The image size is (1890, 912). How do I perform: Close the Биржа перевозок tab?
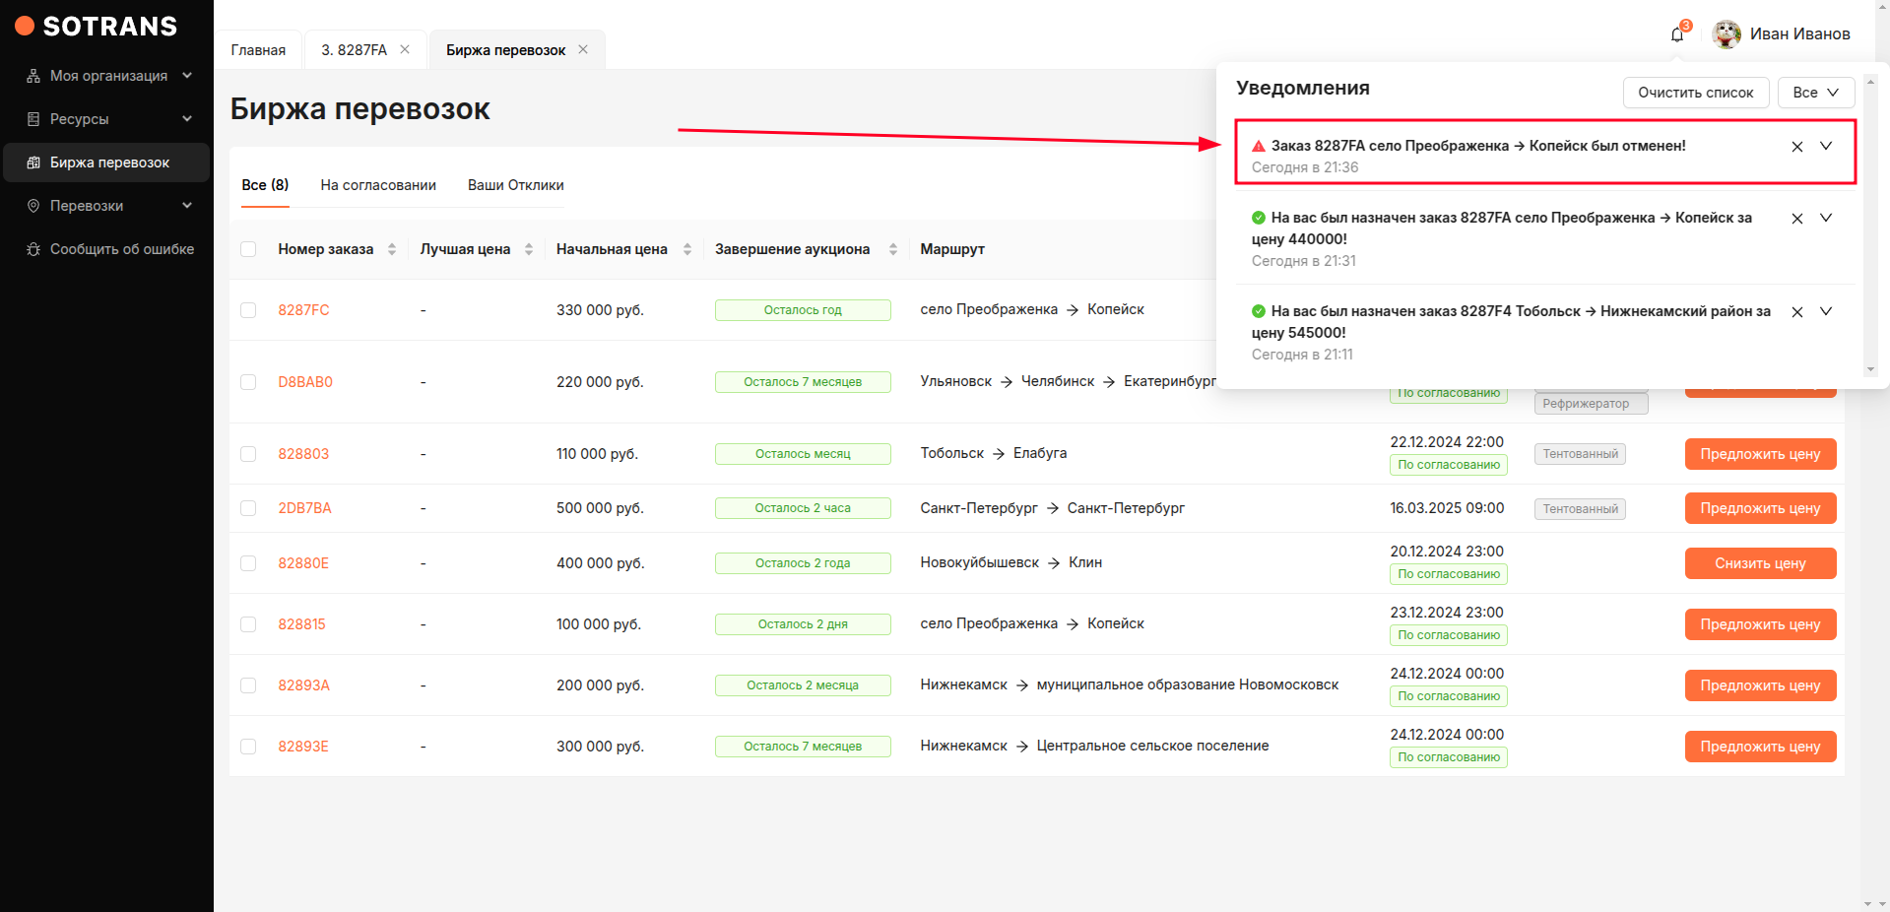pyautogui.click(x=583, y=49)
